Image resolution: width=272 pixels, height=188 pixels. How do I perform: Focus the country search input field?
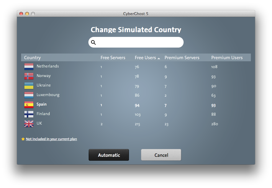(136, 42)
